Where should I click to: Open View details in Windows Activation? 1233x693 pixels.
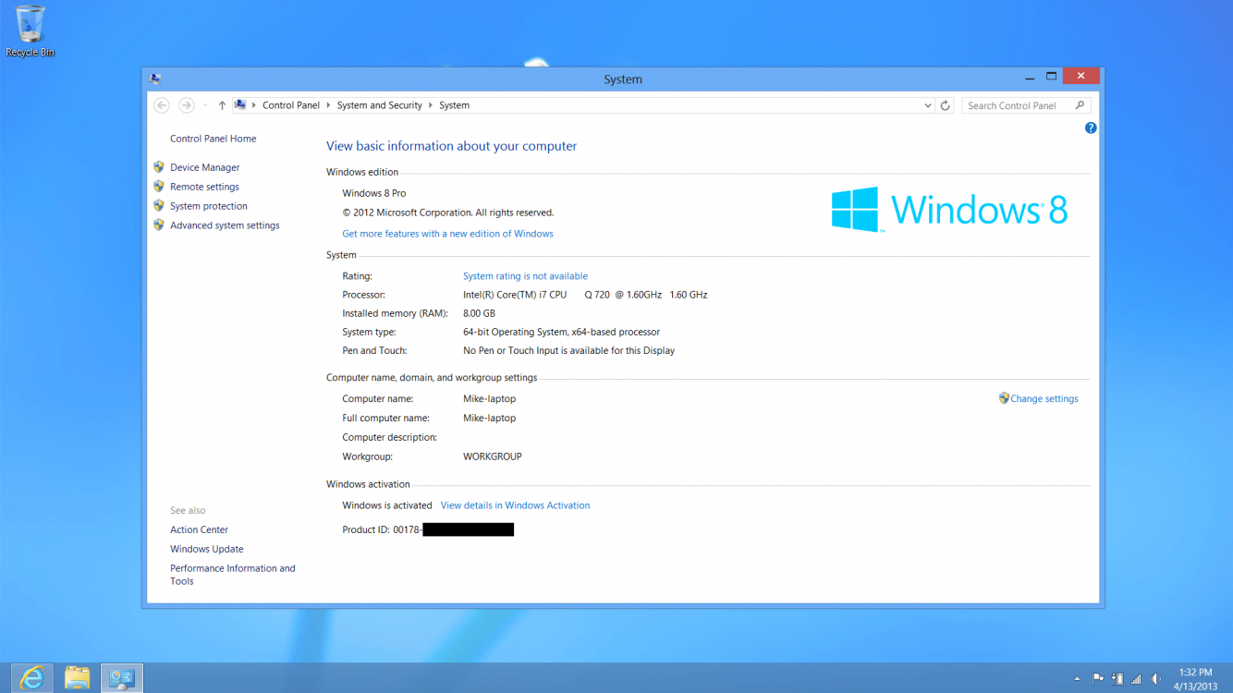(x=515, y=505)
